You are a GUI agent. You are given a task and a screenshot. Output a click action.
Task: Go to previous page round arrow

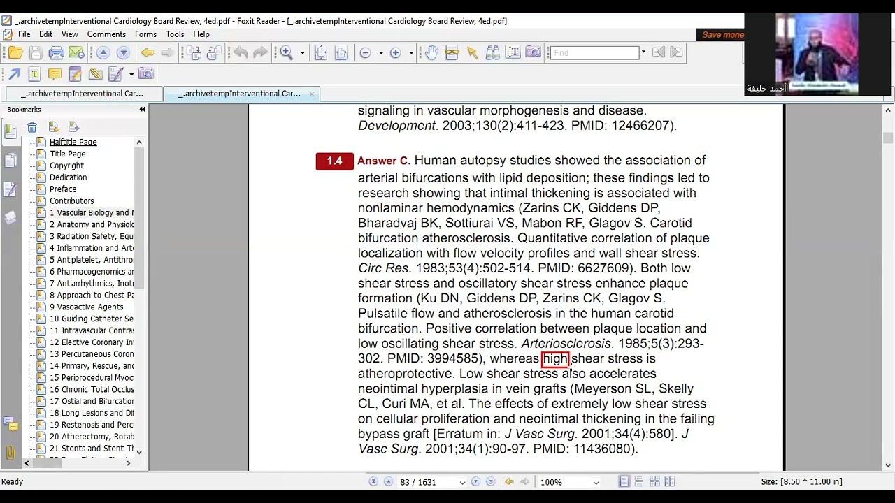(103, 53)
